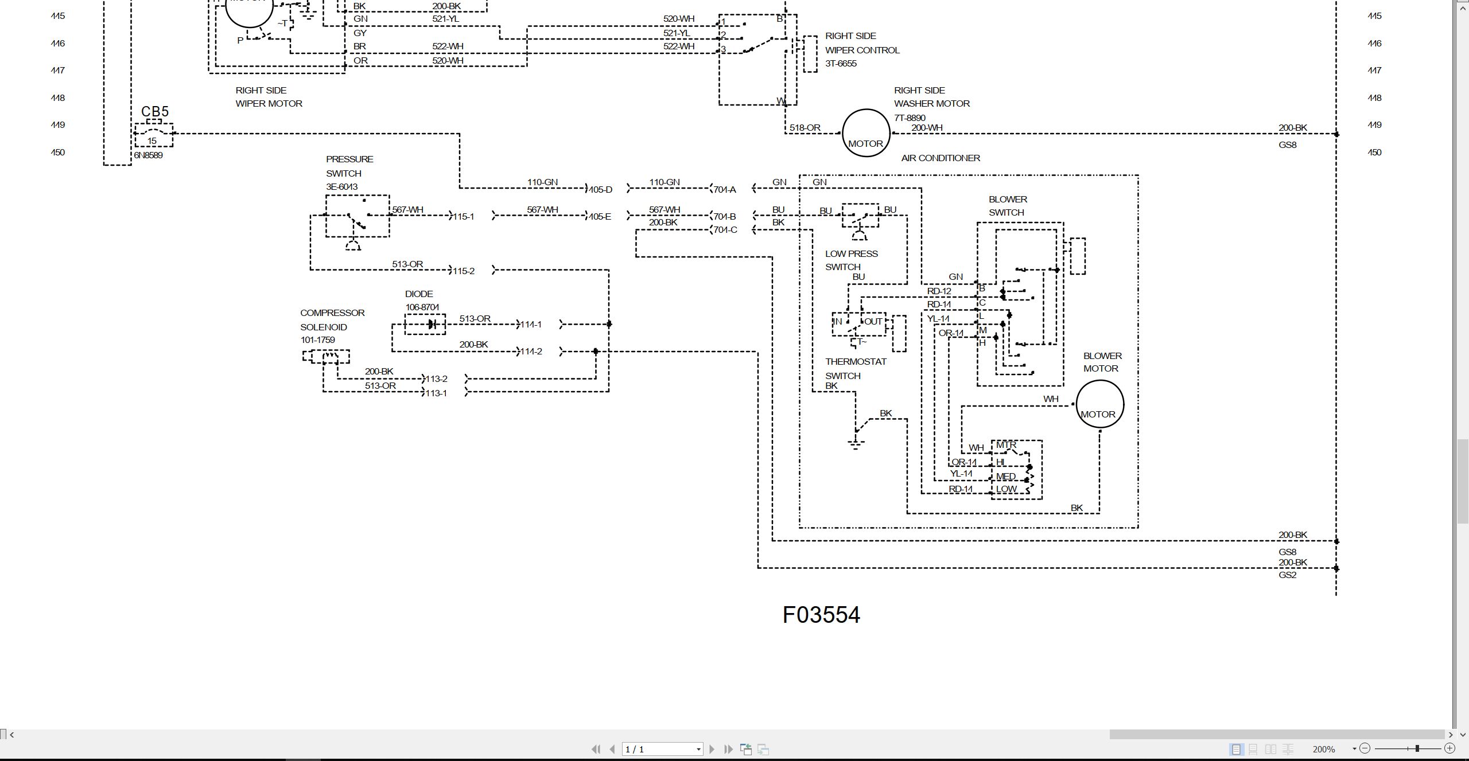Click the zoom slider handle

click(x=1417, y=748)
